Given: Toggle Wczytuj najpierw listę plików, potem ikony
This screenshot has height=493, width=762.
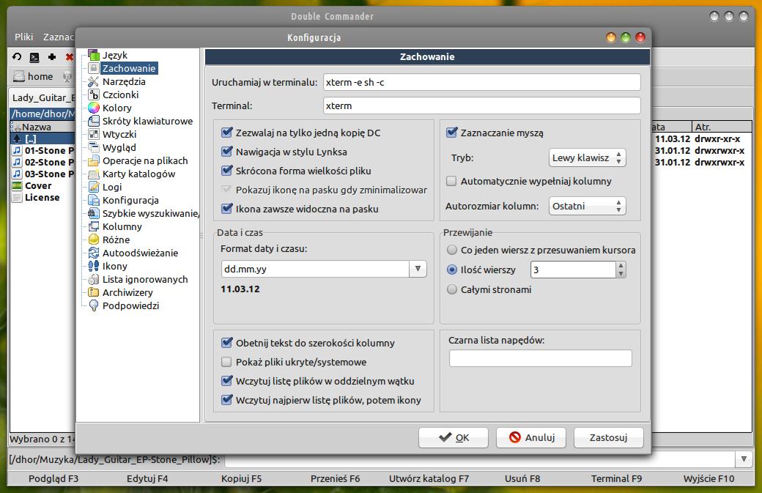Looking at the screenshot, I should pyautogui.click(x=226, y=400).
